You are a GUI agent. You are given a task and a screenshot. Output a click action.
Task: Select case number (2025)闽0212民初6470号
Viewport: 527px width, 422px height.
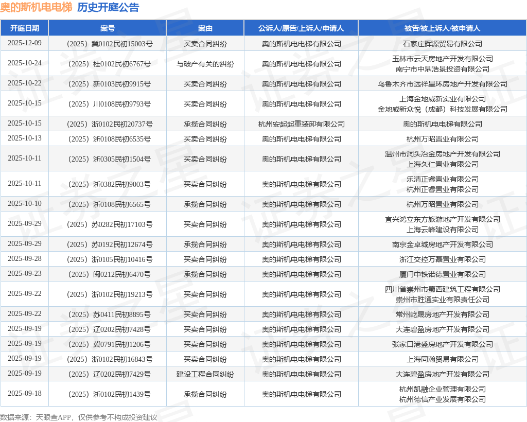coord(110,274)
